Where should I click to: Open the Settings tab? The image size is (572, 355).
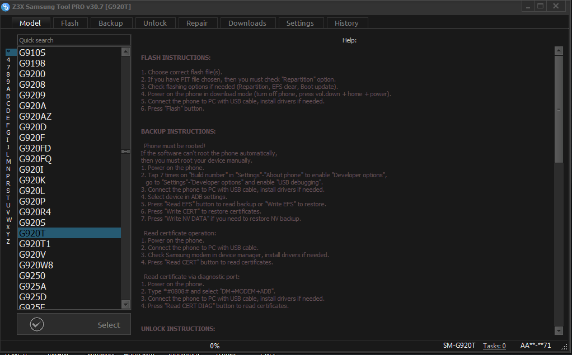300,23
